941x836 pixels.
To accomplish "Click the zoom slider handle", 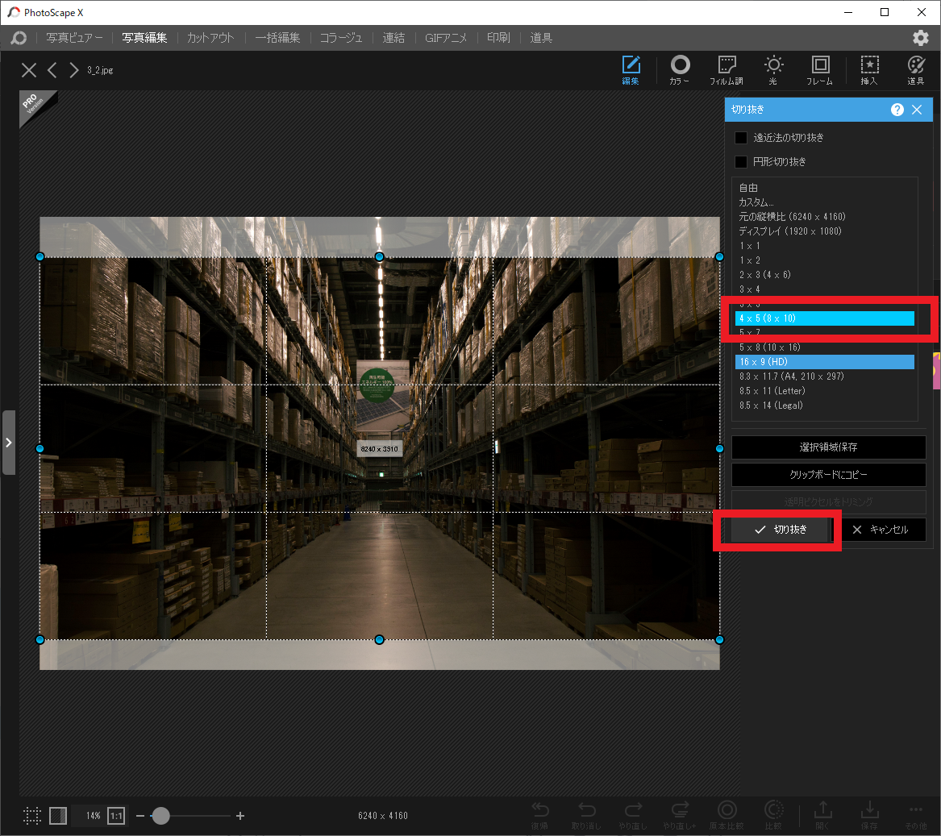I will point(160,816).
